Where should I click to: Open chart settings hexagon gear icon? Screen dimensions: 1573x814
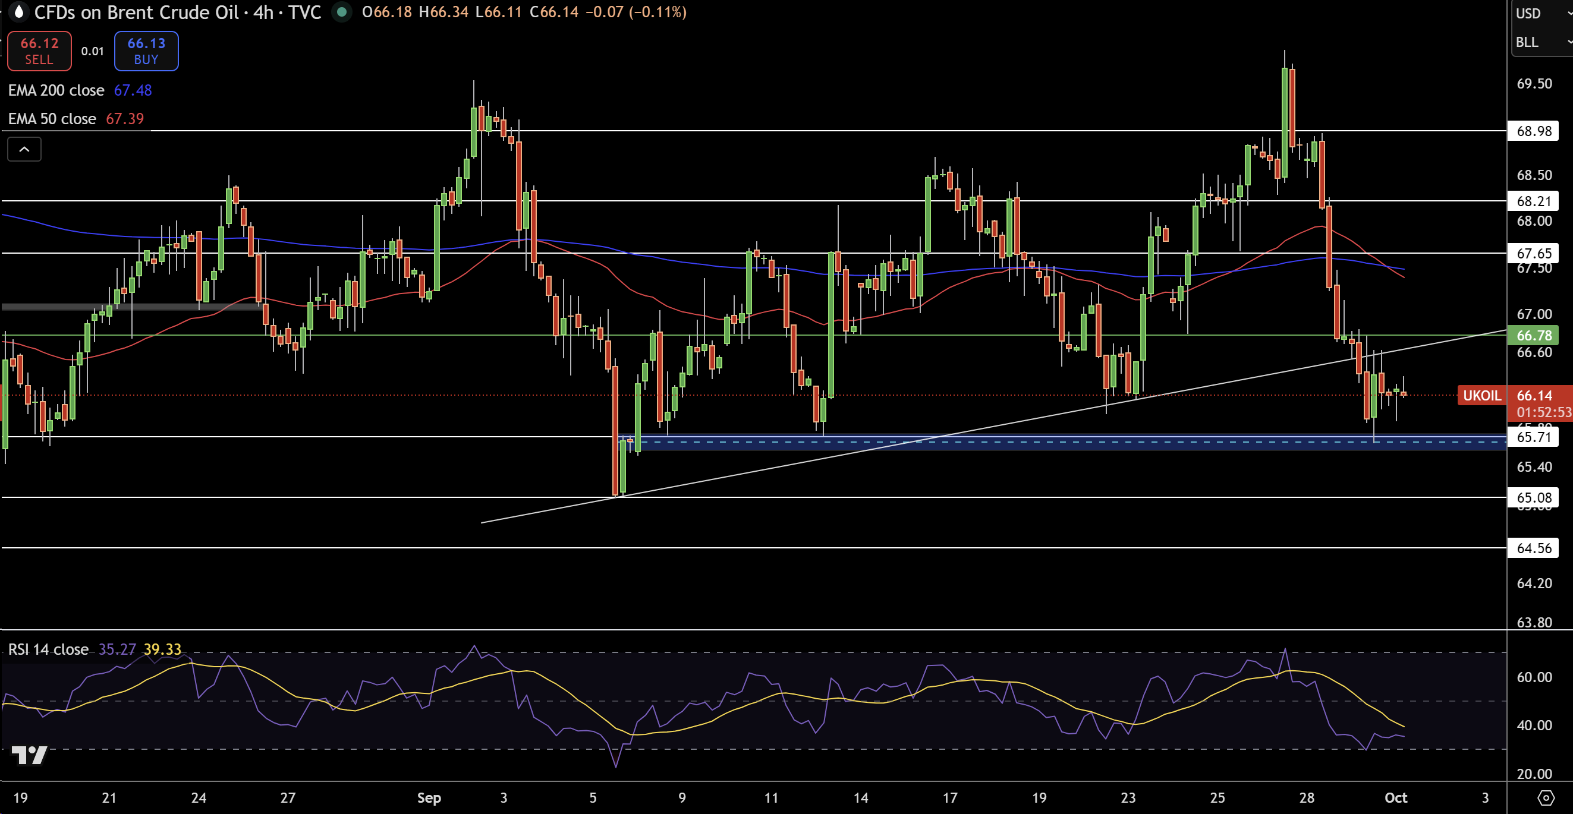click(1546, 797)
